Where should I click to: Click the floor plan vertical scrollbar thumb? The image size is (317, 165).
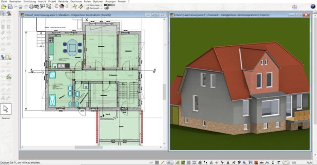[164, 92]
